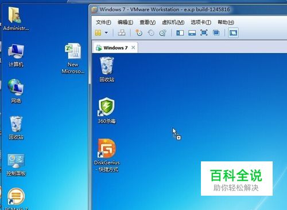287x210 pixels.
Task: Open the 虚拟机(M) menu
Action: pos(173,22)
